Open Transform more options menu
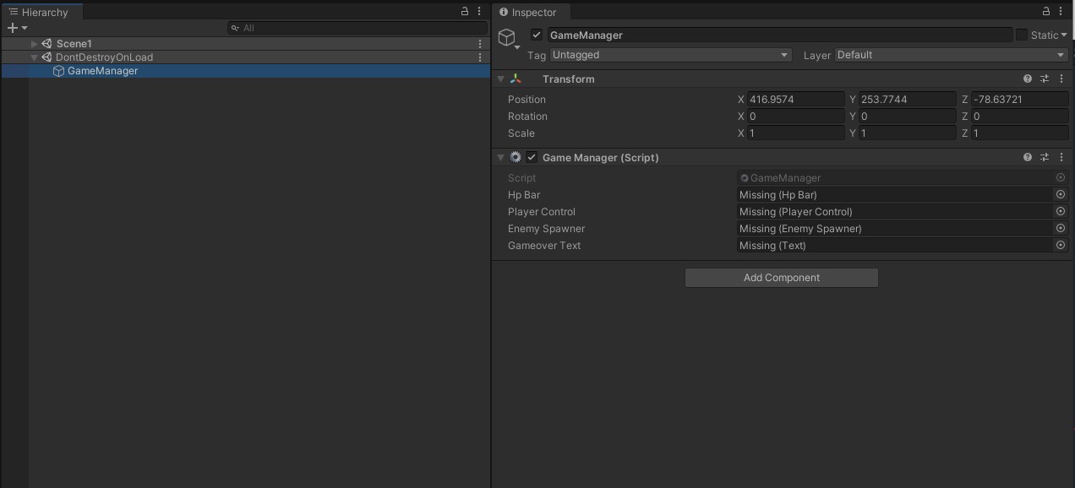The height and width of the screenshot is (488, 1075). (1061, 79)
